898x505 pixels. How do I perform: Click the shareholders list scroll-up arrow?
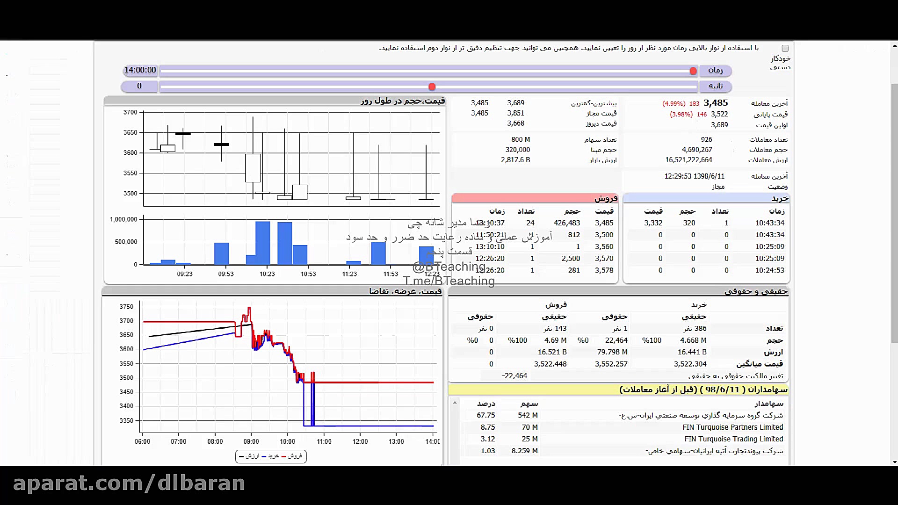click(x=455, y=403)
